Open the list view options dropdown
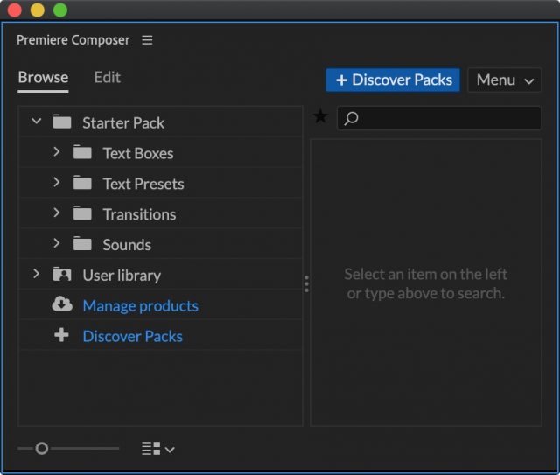The image size is (560, 475). (157, 449)
